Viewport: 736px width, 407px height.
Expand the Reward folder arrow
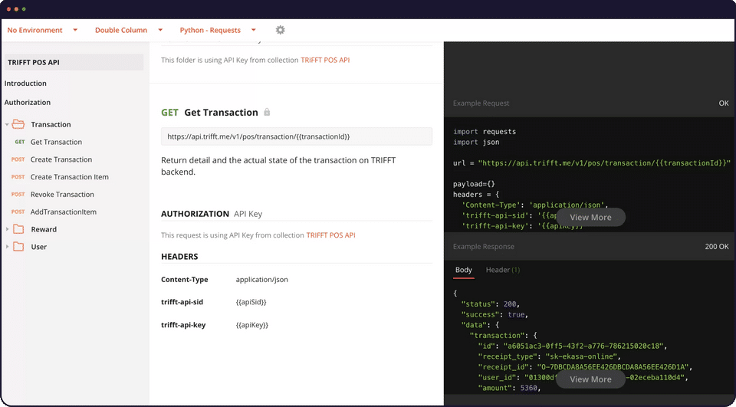tap(7, 229)
